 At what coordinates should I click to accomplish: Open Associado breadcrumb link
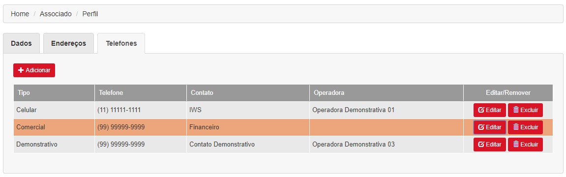[x=56, y=14]
